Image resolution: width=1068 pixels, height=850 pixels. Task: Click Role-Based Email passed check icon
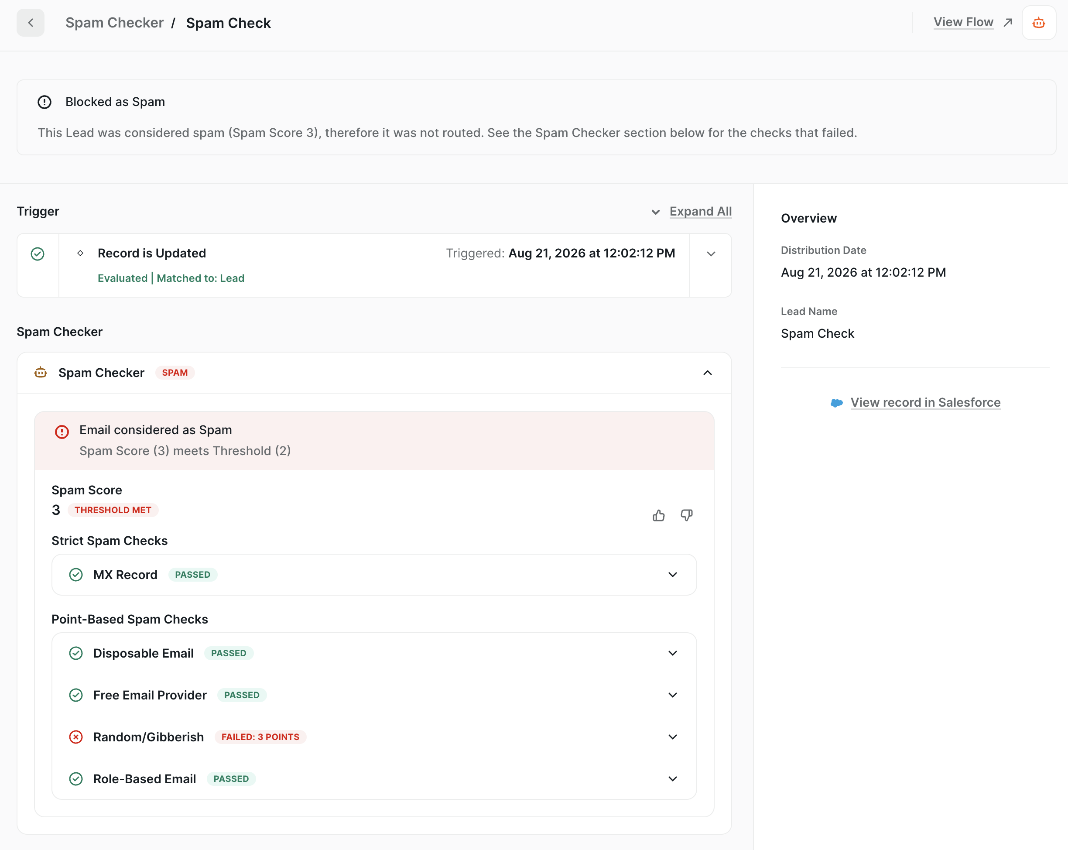click(x=76, y=779)
